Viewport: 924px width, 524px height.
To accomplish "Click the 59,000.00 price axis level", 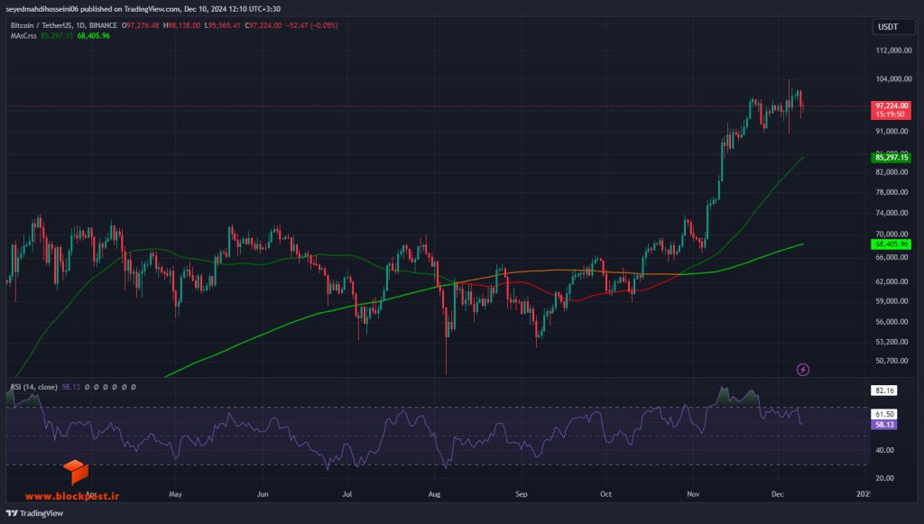I will [892, 301].
